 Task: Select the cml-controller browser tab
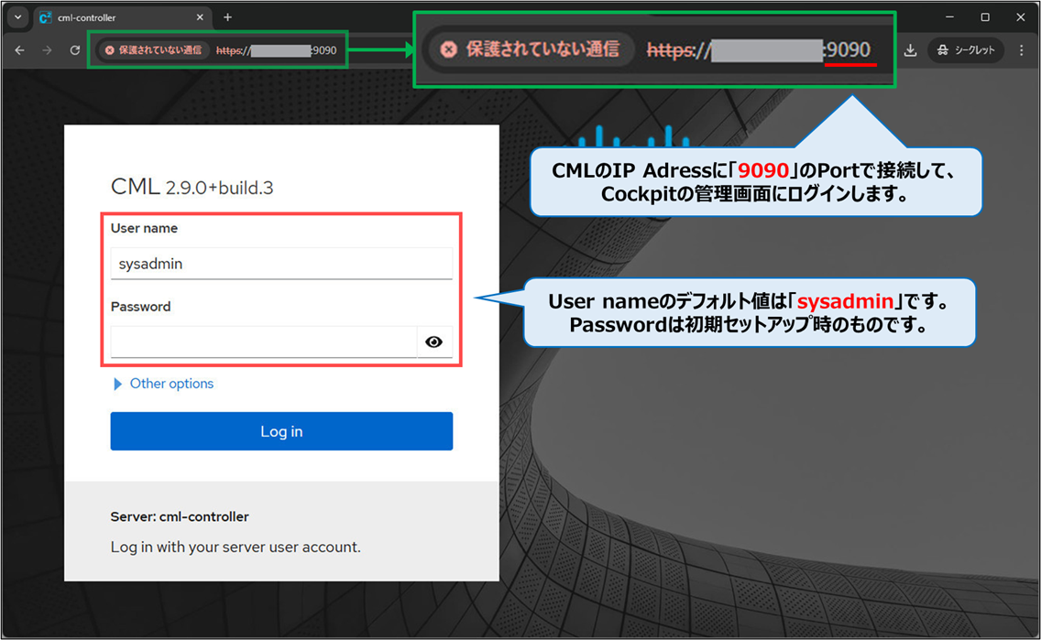tap(123, 18)
